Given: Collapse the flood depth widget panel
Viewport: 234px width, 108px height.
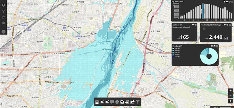Looking at the screenshot, I should 214,46.
